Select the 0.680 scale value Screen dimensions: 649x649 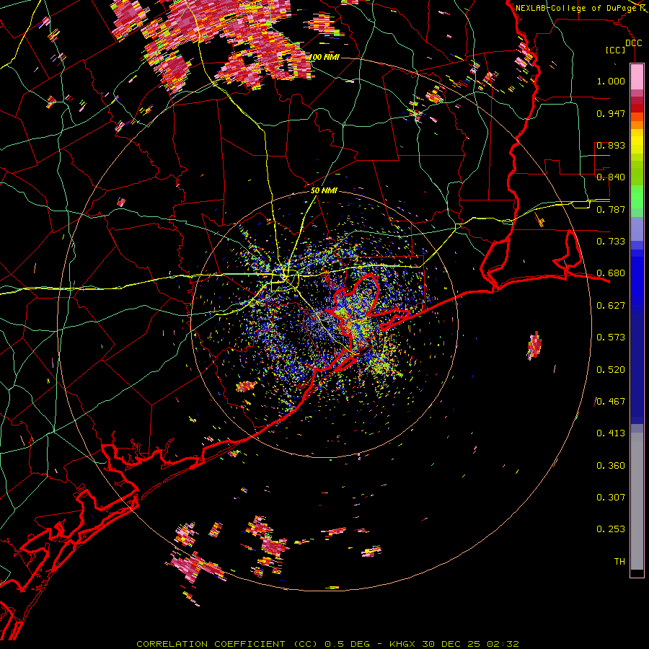pos(611,273)
